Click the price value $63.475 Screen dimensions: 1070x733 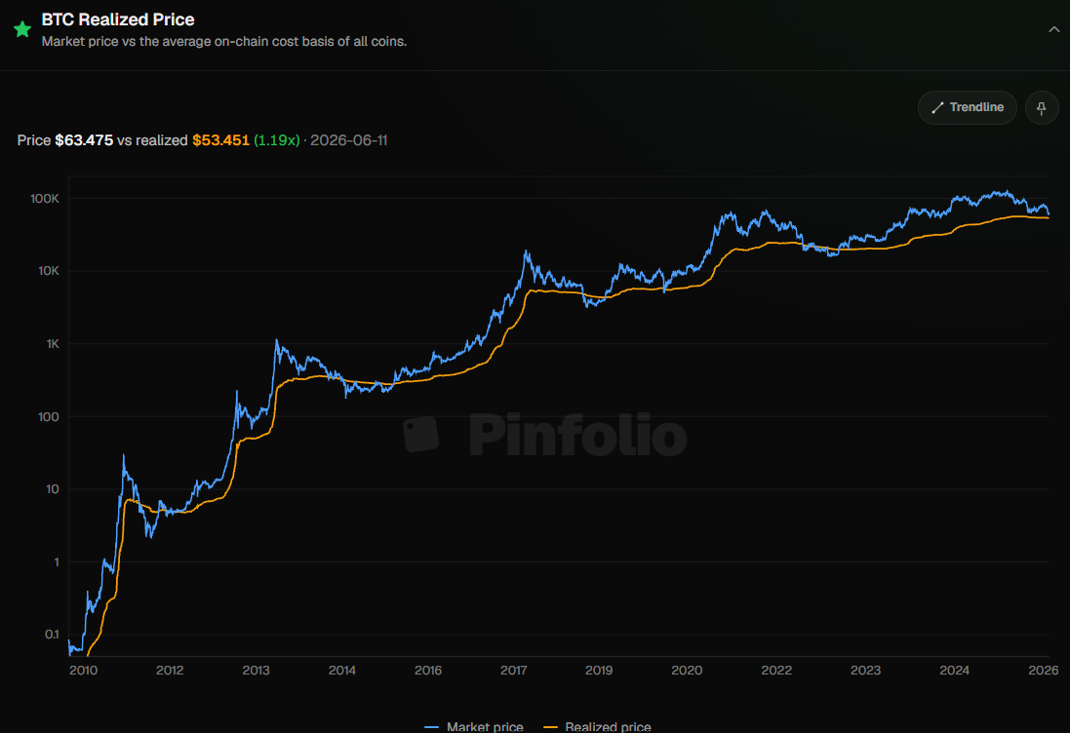pyautogui.click(x=84, y=140)
